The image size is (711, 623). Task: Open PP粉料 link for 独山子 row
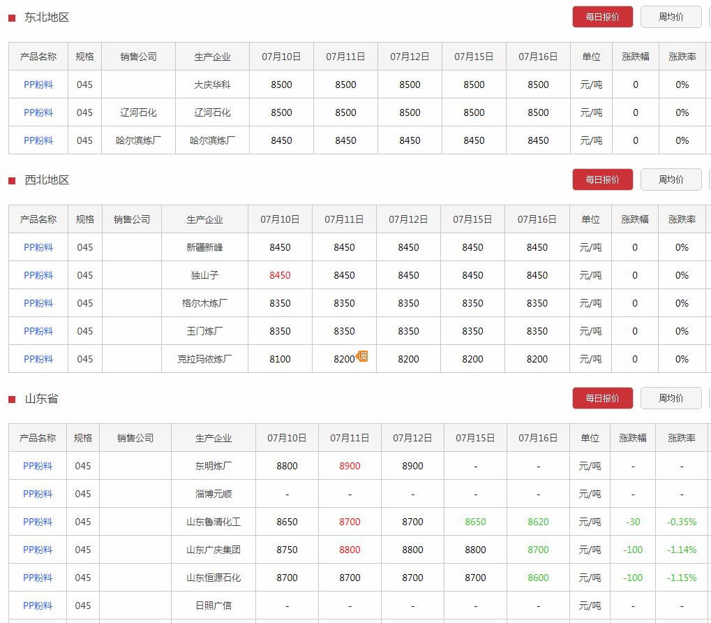pyautogui.click(x=38, y=275)
